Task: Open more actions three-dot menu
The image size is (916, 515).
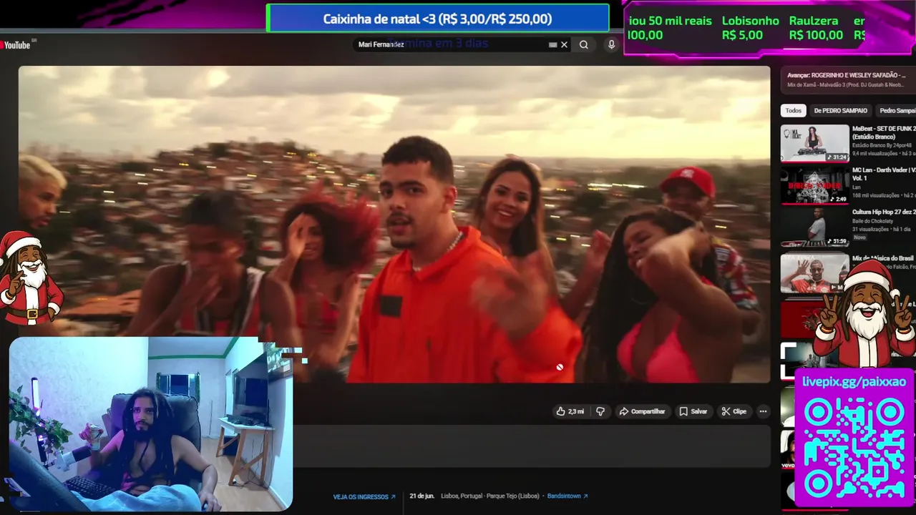Action: click(763, 411)
